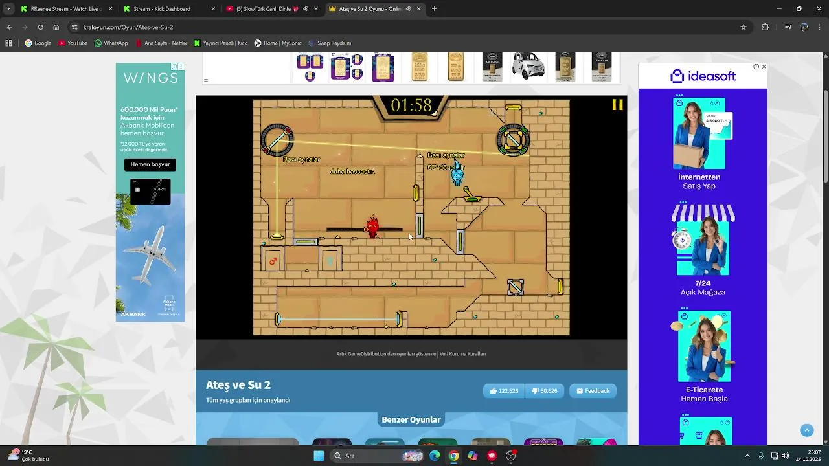Open the media control icon in toolbar
This screenshot has height=466, width=829.
tap(788, 27)
